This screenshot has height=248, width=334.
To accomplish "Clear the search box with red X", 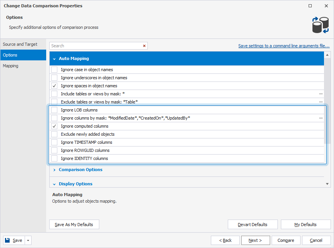I will click(144, 46).
